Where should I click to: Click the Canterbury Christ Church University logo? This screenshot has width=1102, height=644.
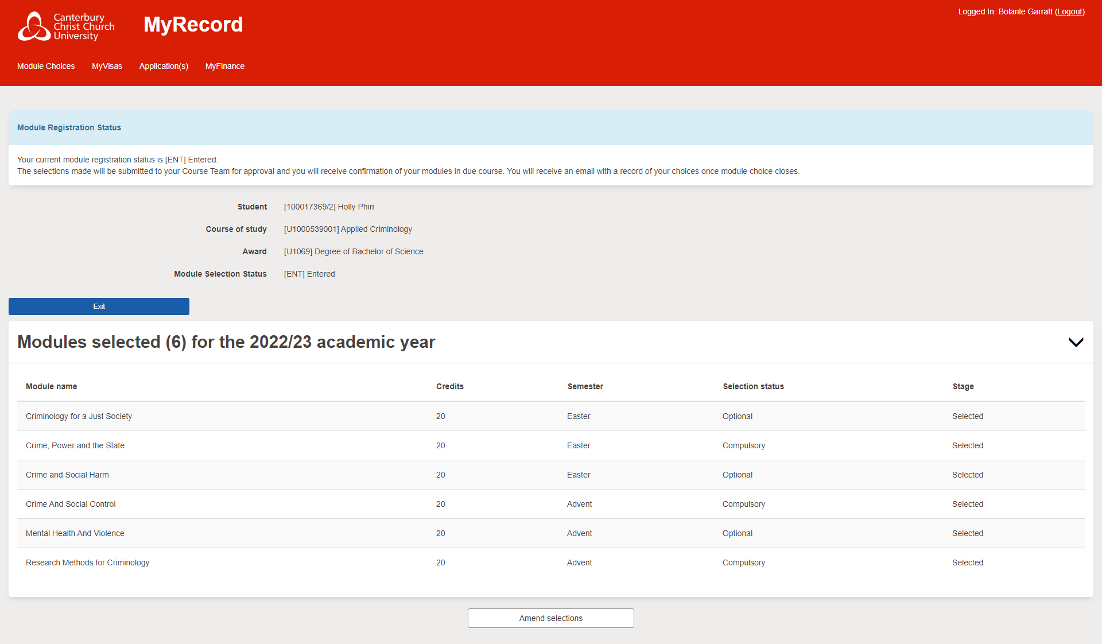[66, 26]
